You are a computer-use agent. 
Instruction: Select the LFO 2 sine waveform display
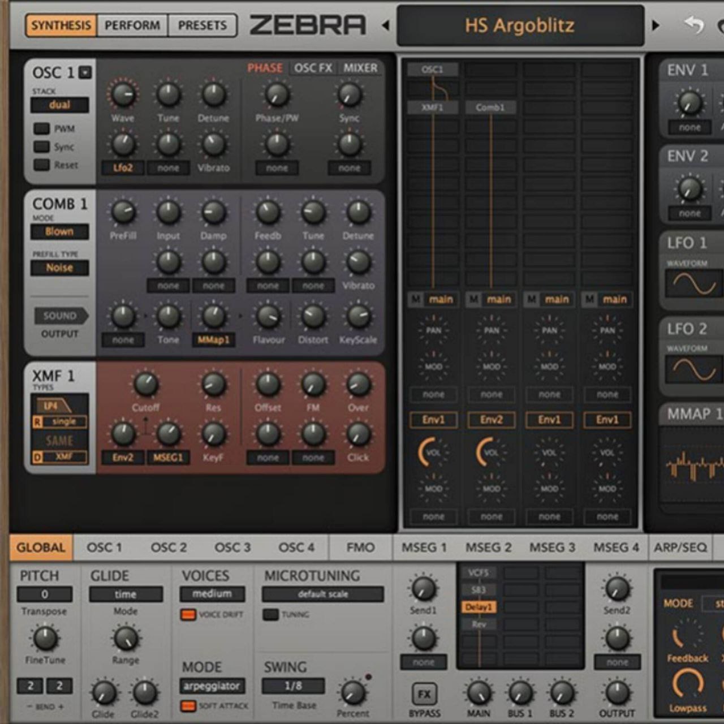[x=694, y=369]
